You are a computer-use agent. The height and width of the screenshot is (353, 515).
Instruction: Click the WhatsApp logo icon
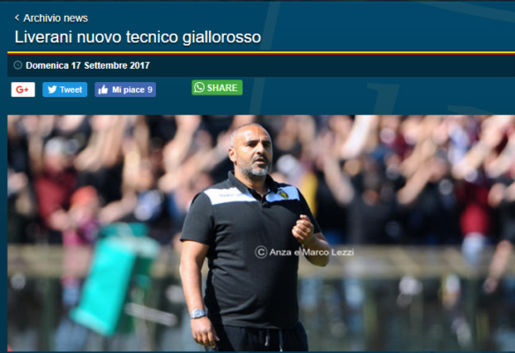click(x=199, y=87)
